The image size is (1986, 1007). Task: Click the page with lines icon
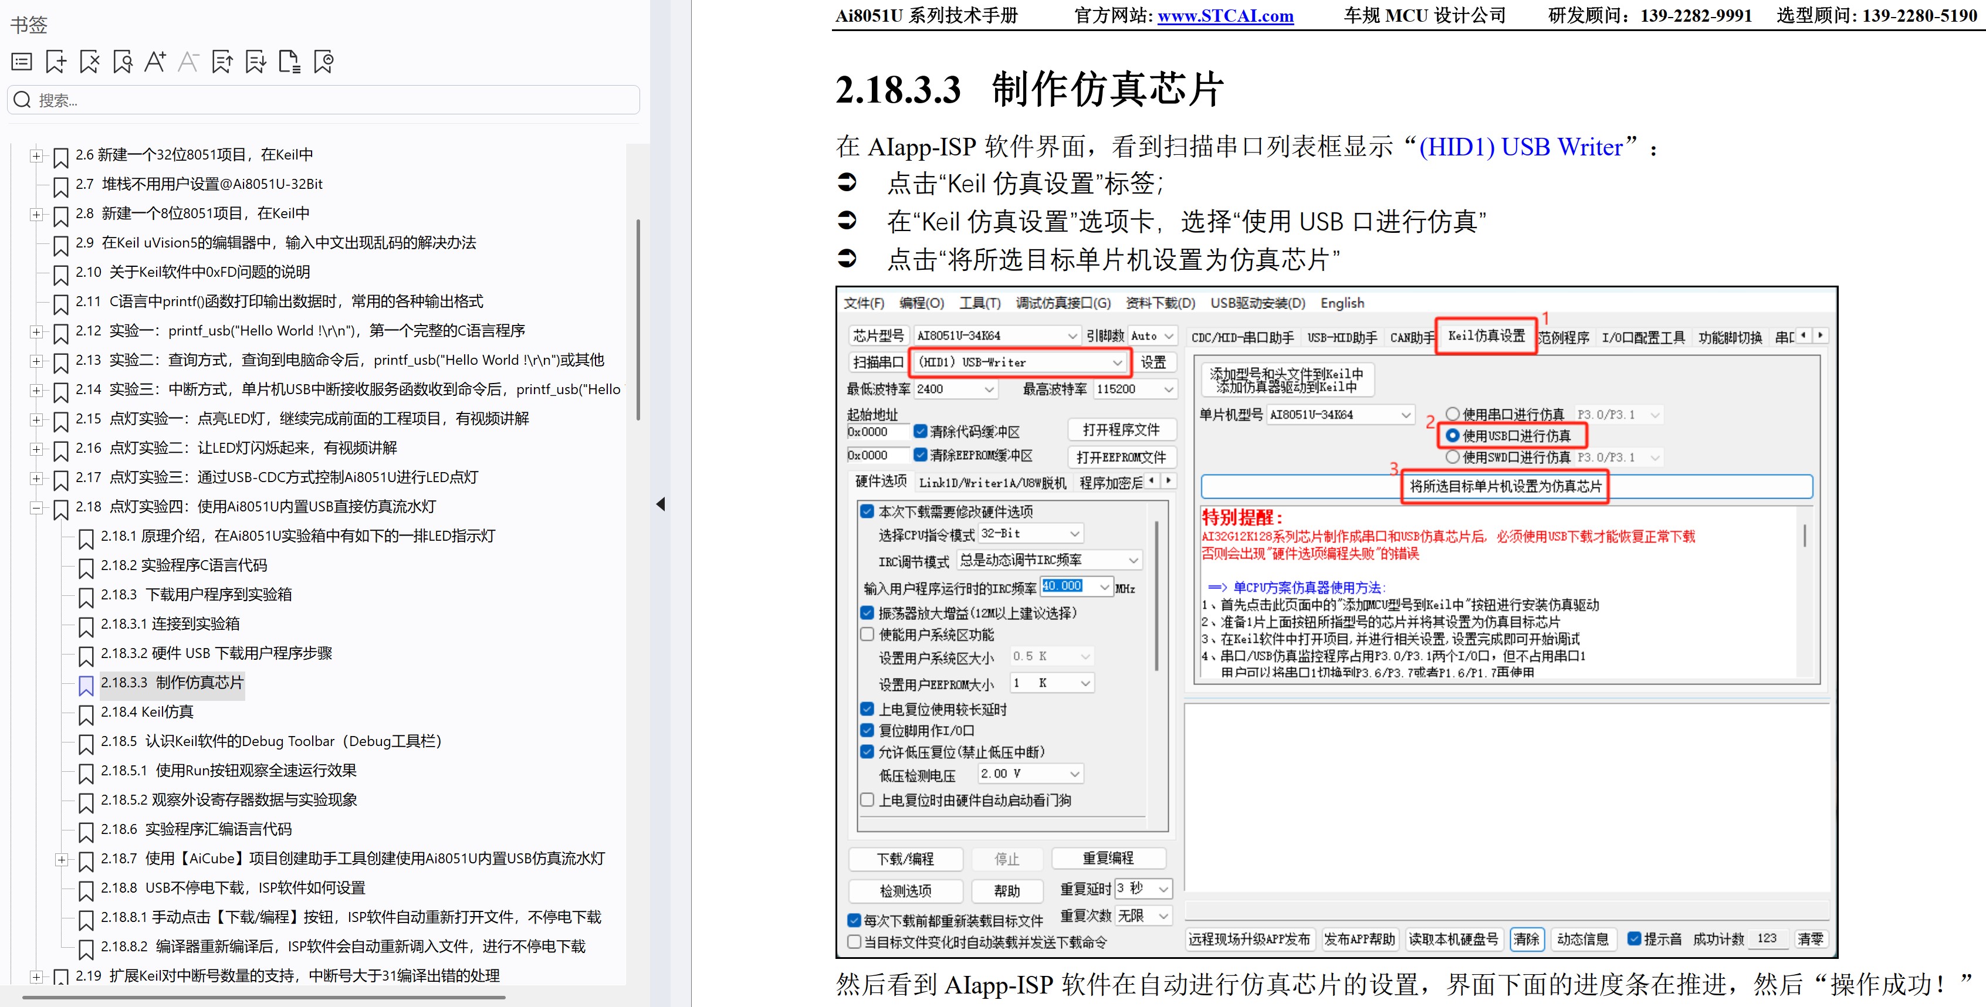[289, 62]
